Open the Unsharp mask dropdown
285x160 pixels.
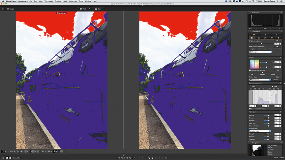(260, 131)
